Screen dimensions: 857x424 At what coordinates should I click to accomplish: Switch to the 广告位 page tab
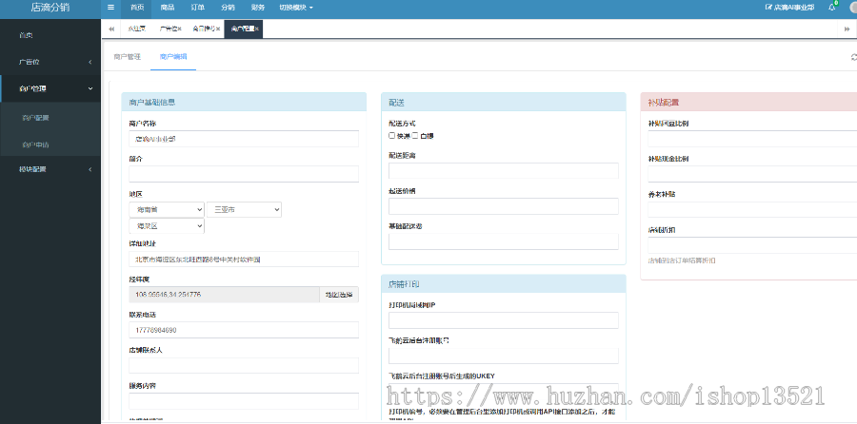tap(168, 29)
